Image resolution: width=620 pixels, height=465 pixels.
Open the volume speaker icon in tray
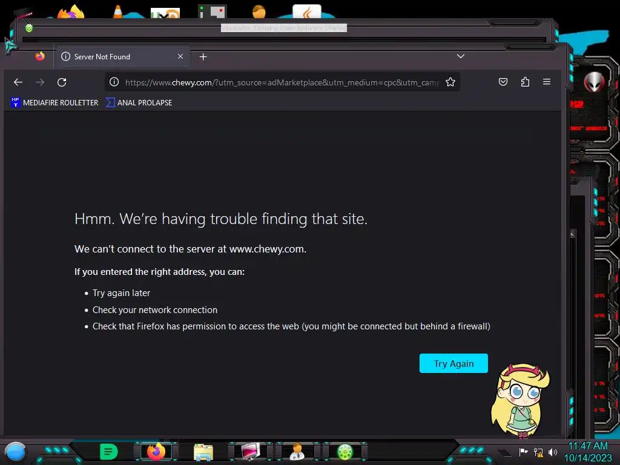552,452
